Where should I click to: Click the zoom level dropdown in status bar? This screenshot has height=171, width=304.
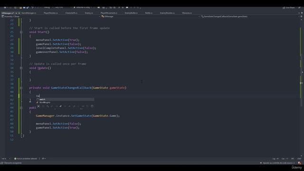pos(5,159)
